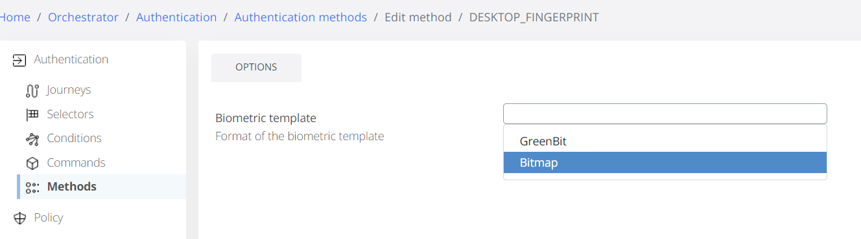This screenshot has width=861, height=239.
Task: Open the Authentication breadcrumb link
Action: (176, 17)
